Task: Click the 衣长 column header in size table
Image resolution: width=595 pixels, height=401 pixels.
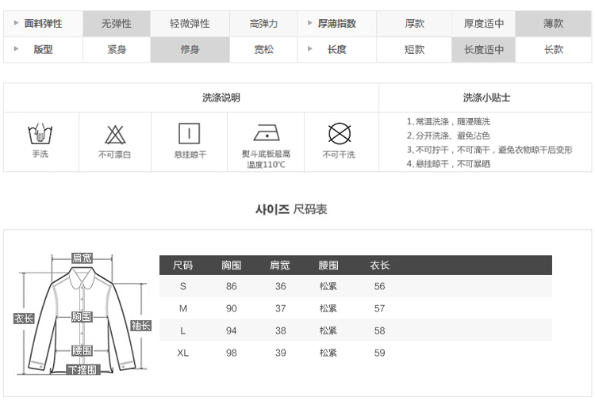Action: (x=379, y=265)
